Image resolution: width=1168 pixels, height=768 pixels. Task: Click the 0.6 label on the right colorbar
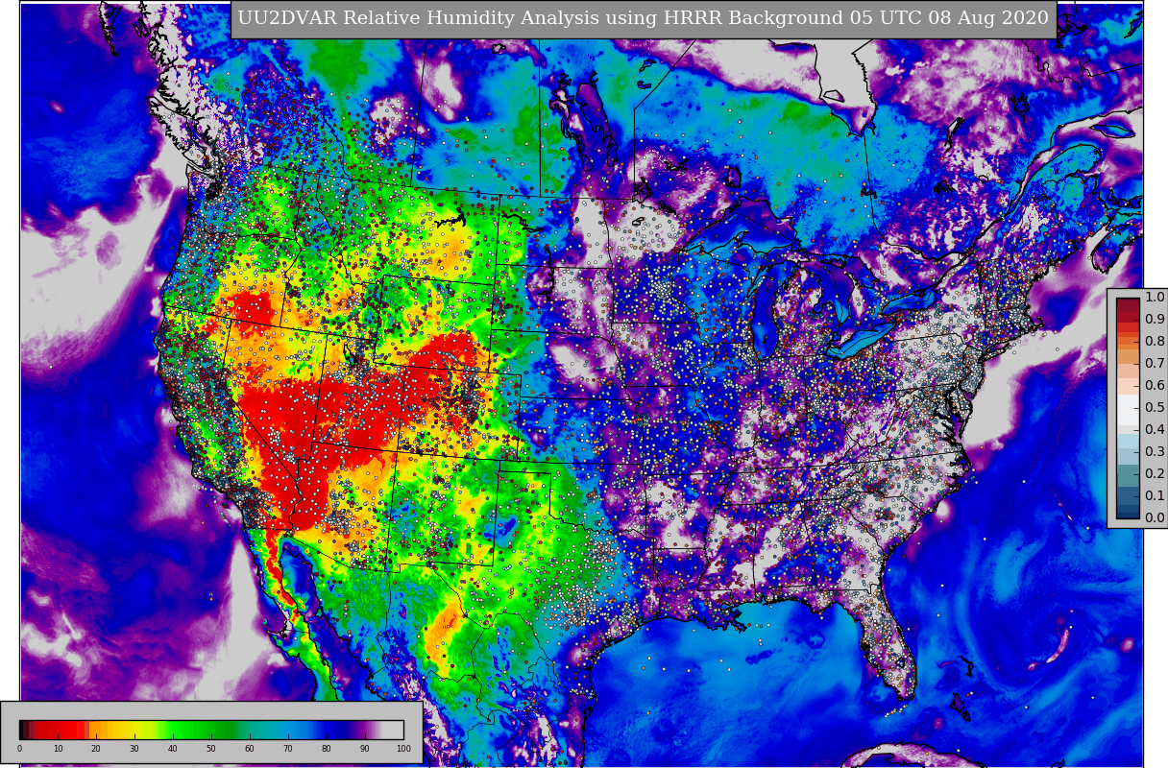click(x=1155, y=386)
